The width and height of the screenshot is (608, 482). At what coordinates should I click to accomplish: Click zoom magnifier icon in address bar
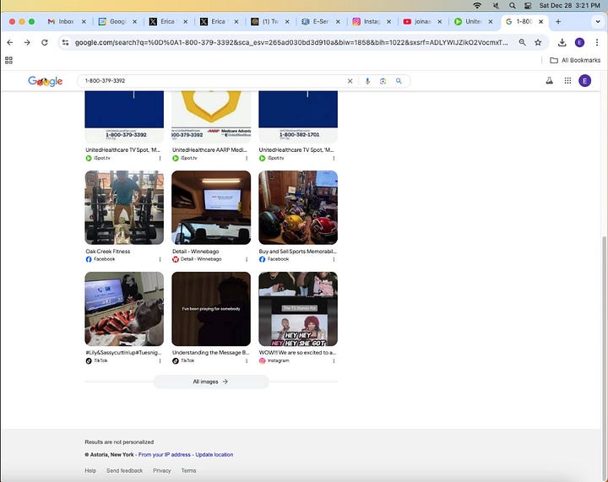[523, 42]
